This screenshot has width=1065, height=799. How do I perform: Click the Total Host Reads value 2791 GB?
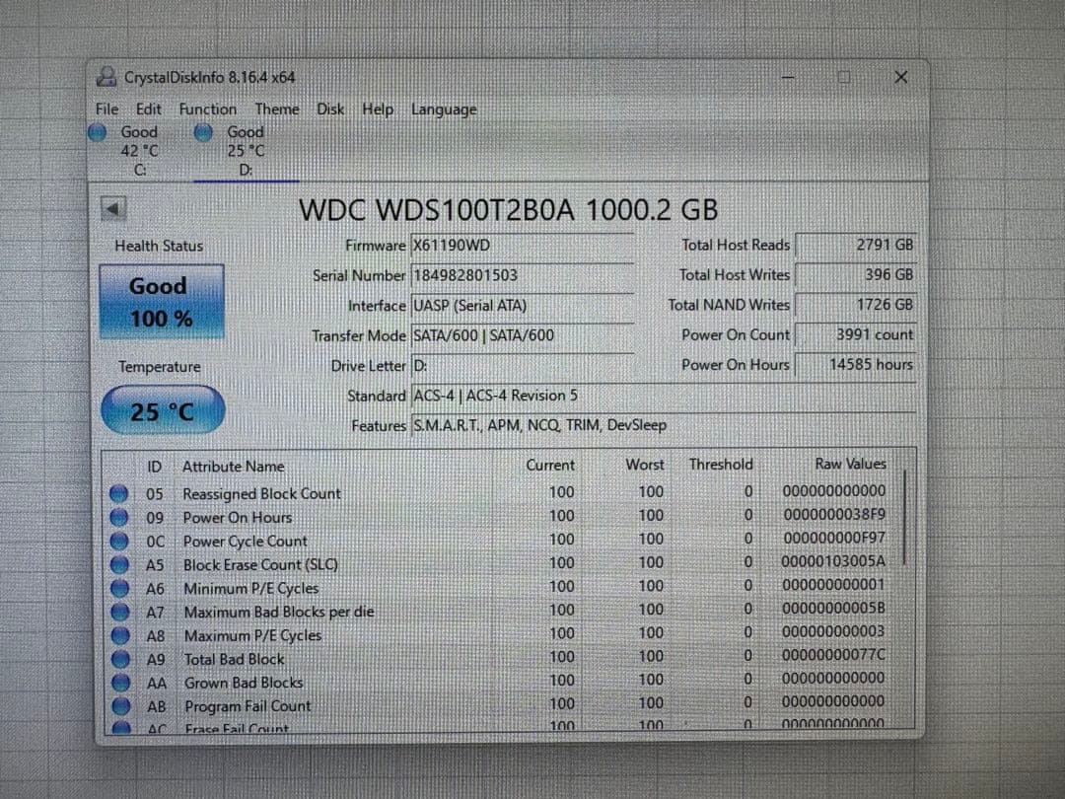(x=856, y=245)
